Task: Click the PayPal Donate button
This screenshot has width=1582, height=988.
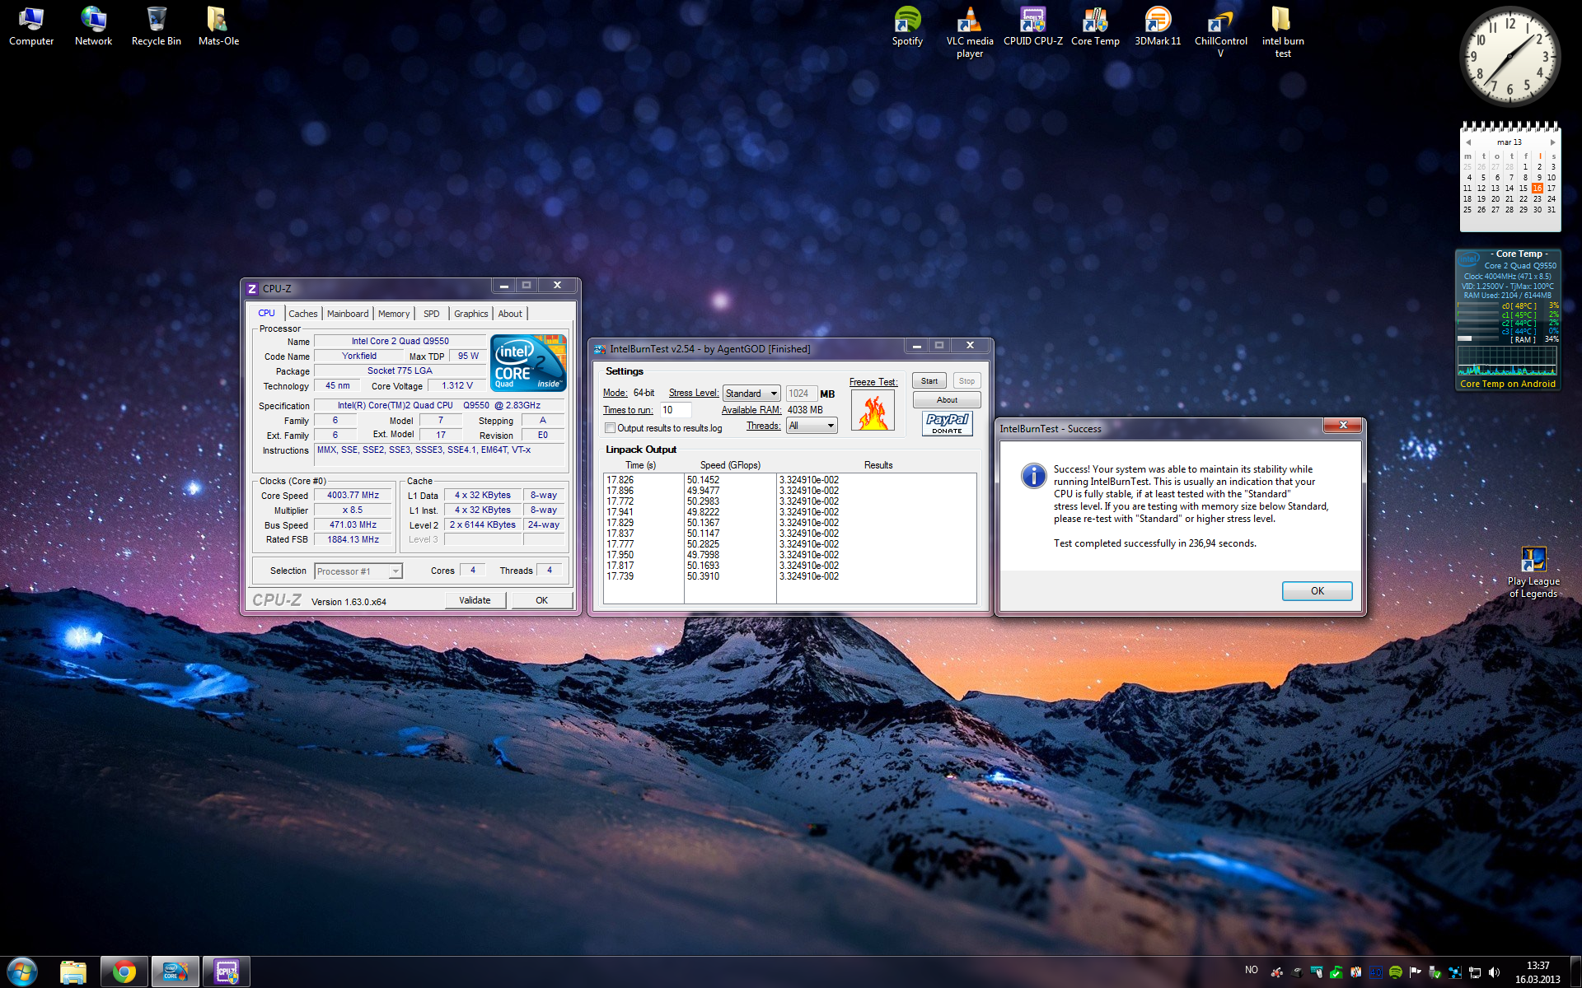Action: [947, 423]
